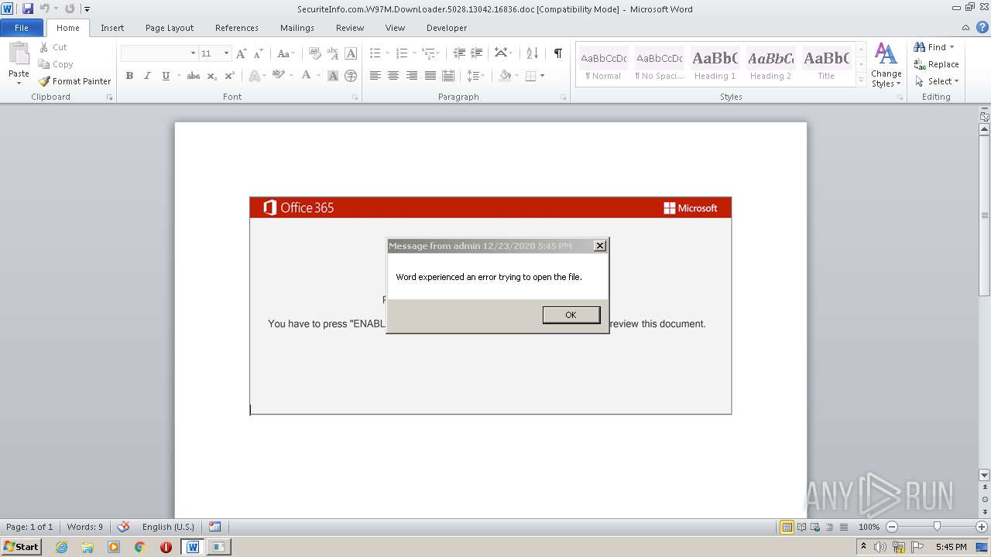This screenshot has width=991, height=557.
Task: Open the File tab
Action: pos(22,27)
